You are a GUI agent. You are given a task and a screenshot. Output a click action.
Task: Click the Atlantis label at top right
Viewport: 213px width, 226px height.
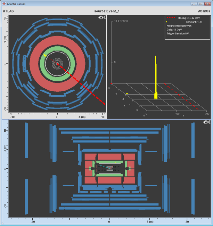point(204,11)
